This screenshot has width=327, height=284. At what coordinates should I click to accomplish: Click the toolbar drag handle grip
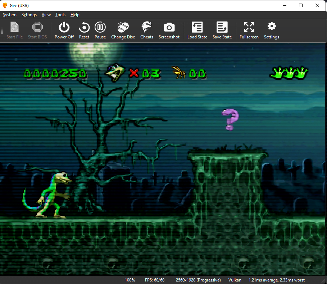(x=2, y=31)
